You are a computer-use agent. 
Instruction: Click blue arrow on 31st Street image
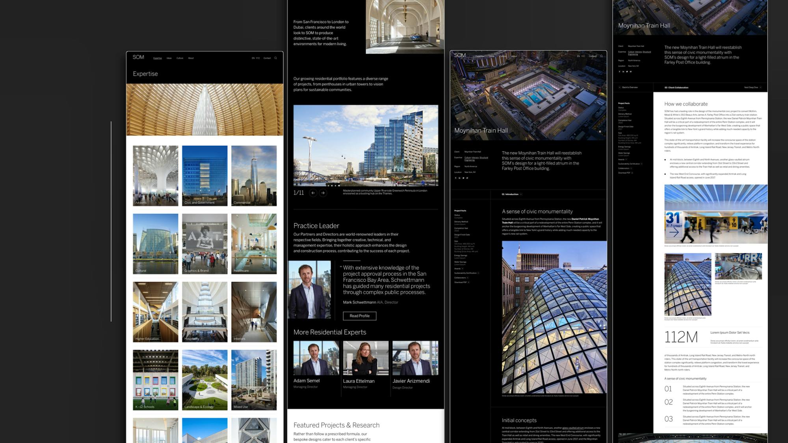(x=674, y=232)
